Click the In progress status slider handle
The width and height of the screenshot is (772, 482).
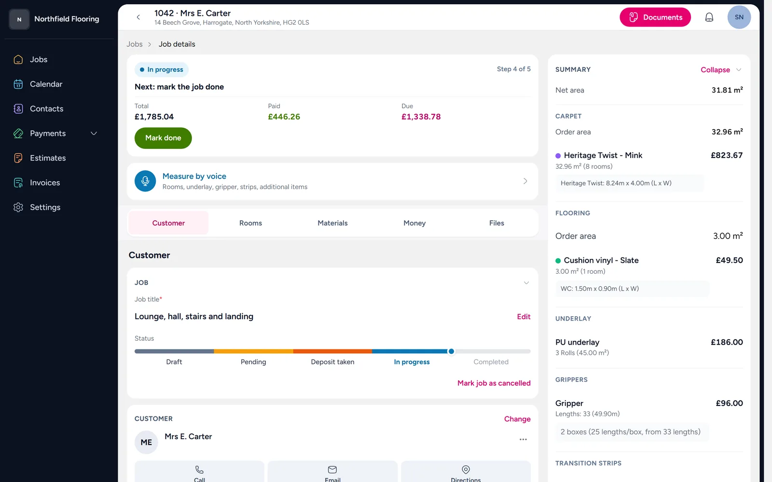(x=451, y=351)
